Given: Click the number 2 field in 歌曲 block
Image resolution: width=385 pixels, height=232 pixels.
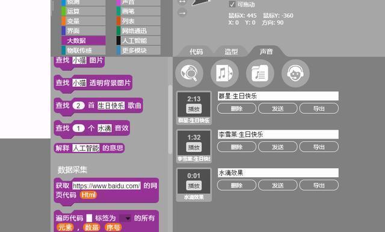Looking at the screenshot, I should pyautogui.click(x=78, y=105).
